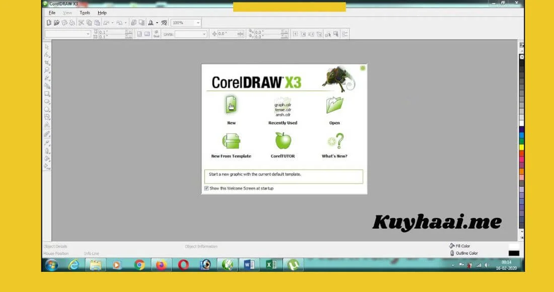This screenshot has height=292, width=554.
Task: Open the Recently Used files list
Action: coord(283,109)
